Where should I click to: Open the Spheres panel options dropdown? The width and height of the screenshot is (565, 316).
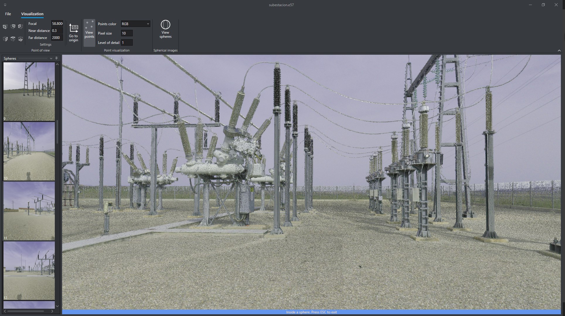tap(51, 59)
